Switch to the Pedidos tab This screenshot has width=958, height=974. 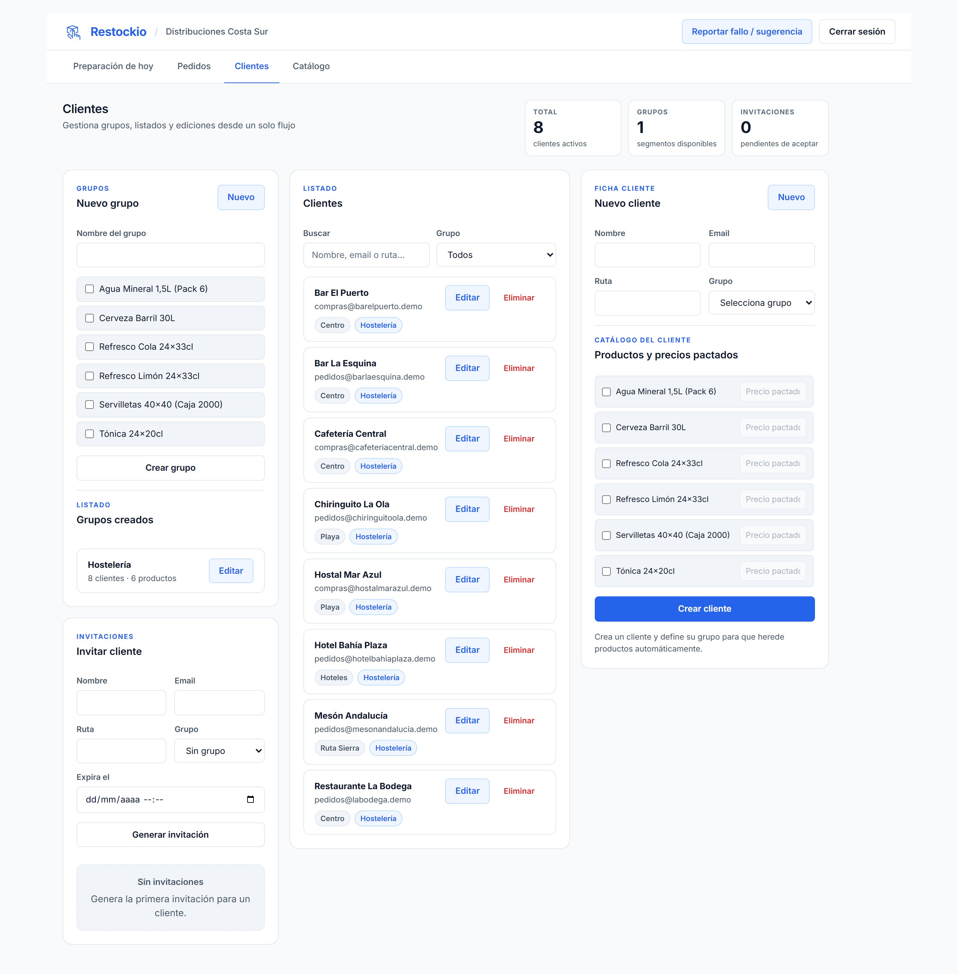[194, 66]
